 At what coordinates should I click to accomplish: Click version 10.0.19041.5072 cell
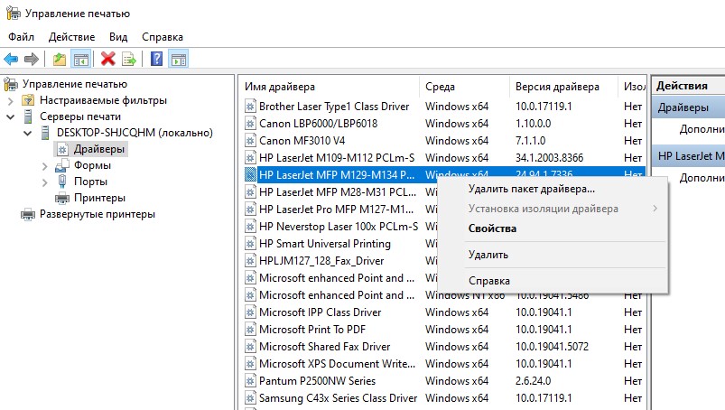tap(552, 347)
